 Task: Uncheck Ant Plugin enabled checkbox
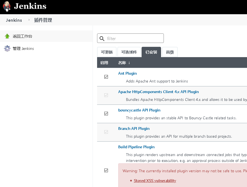(106, 77)
